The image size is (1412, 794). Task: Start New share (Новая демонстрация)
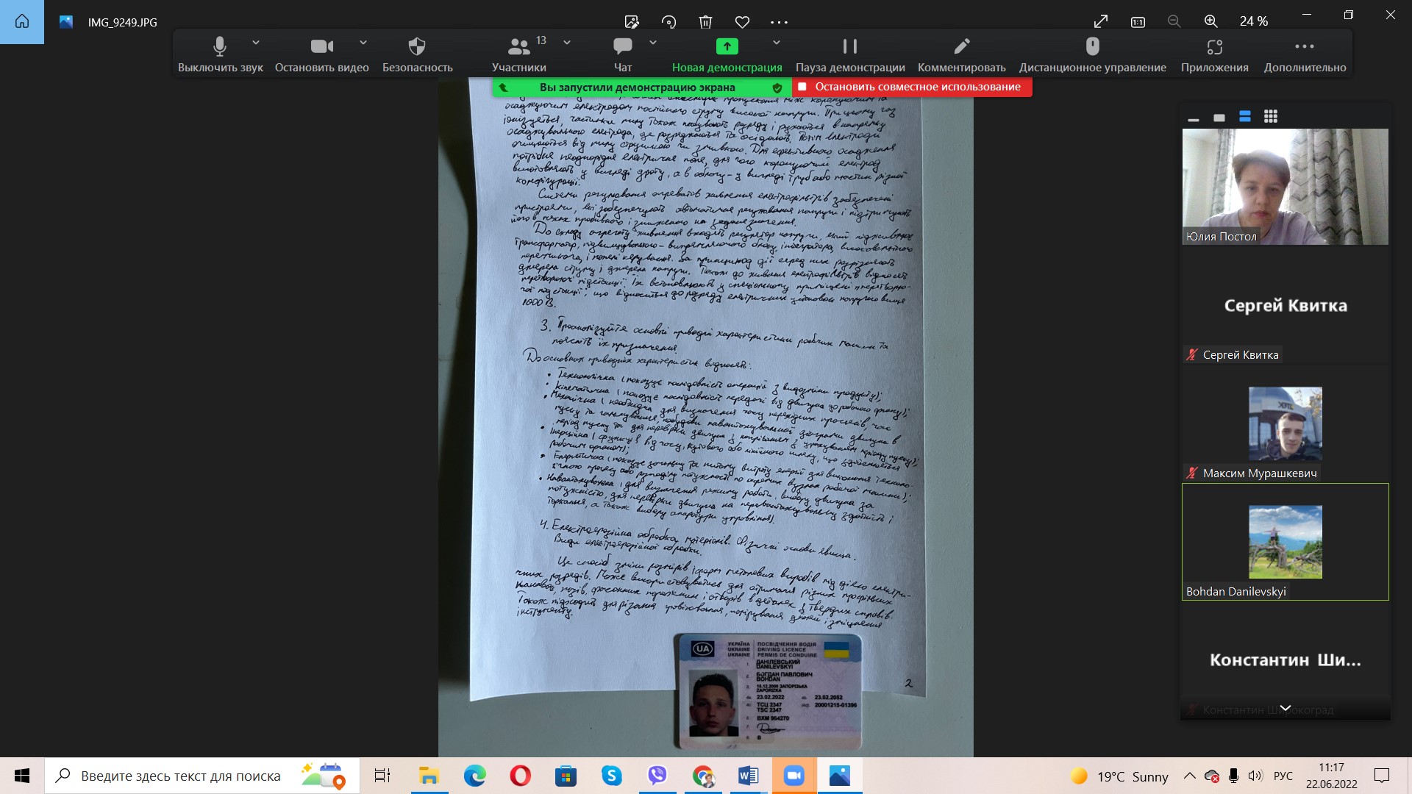click(x=727, y=47)
